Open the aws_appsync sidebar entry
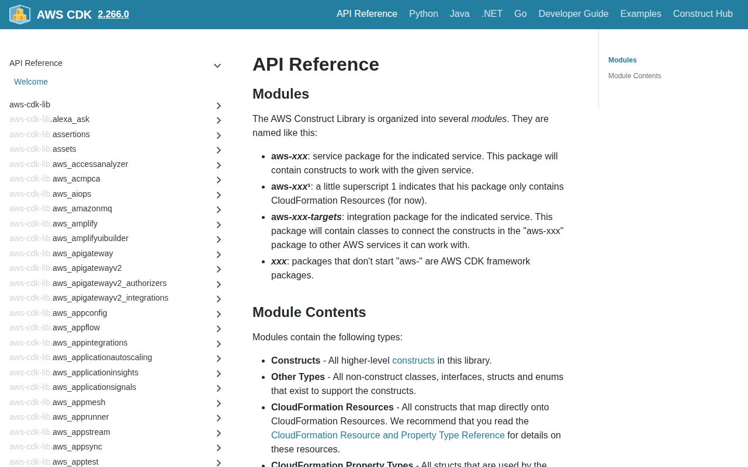The height and width of the screenshot is (467, 748). [x=56, y=447]
